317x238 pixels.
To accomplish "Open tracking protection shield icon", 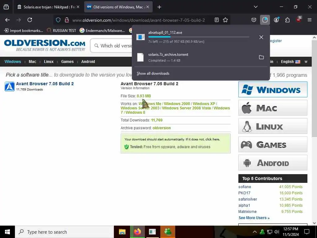I will point(58,20).
